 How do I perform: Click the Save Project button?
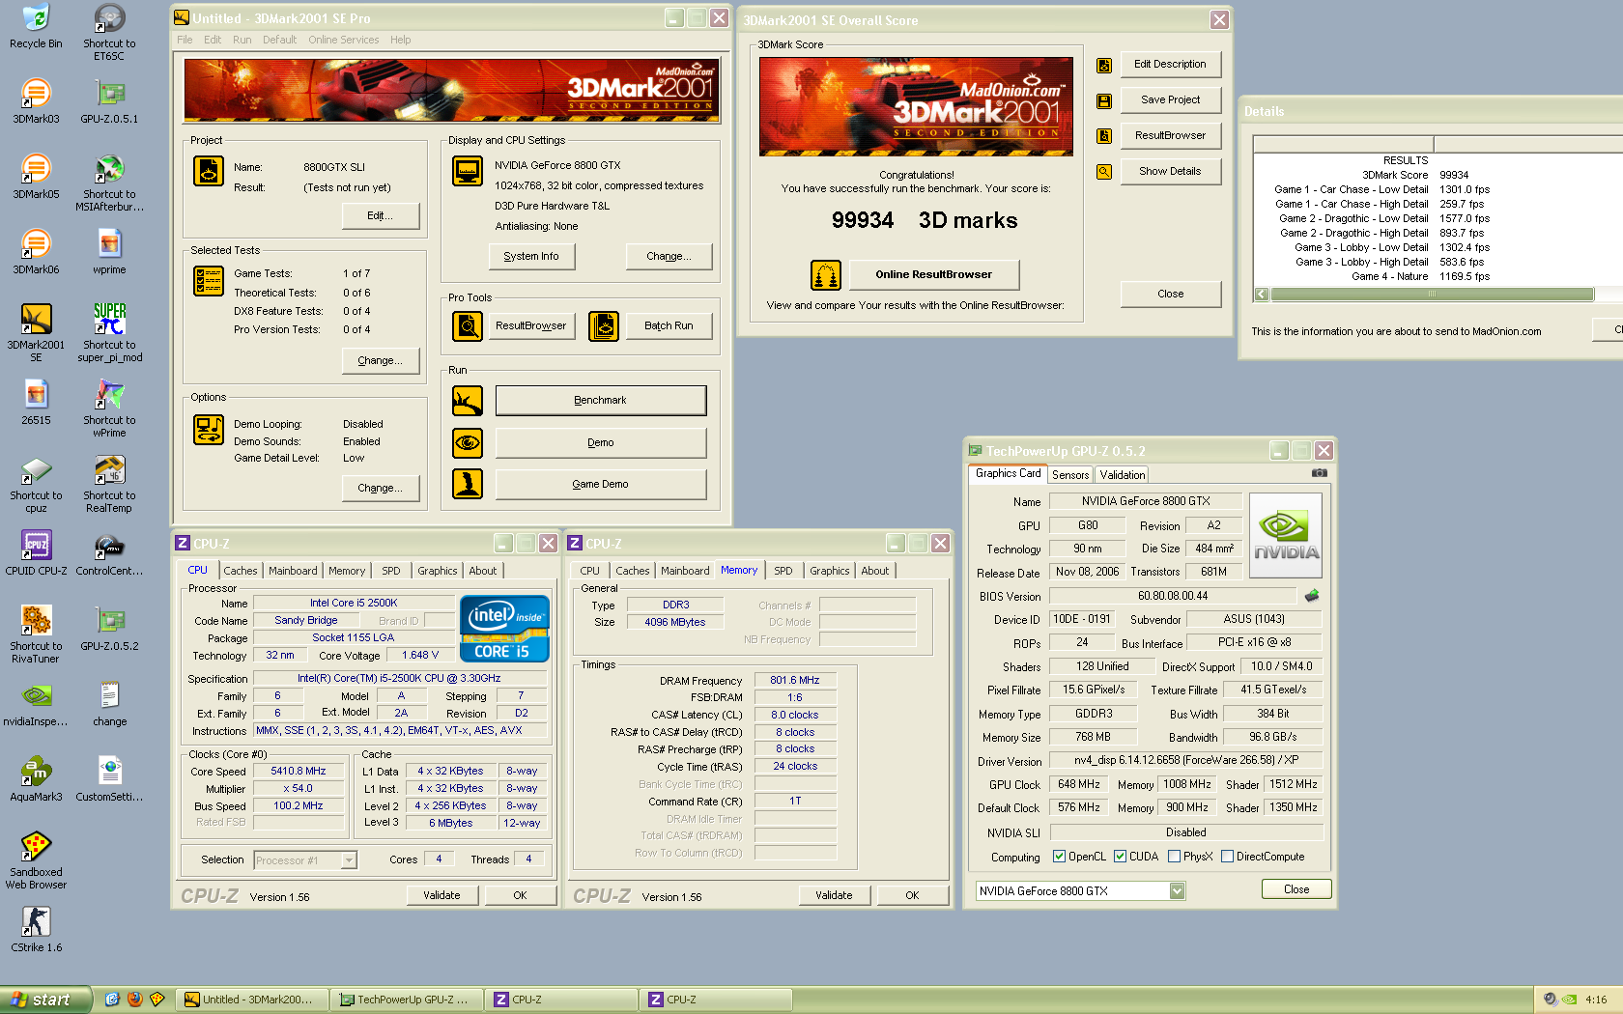coord(1170,99)
